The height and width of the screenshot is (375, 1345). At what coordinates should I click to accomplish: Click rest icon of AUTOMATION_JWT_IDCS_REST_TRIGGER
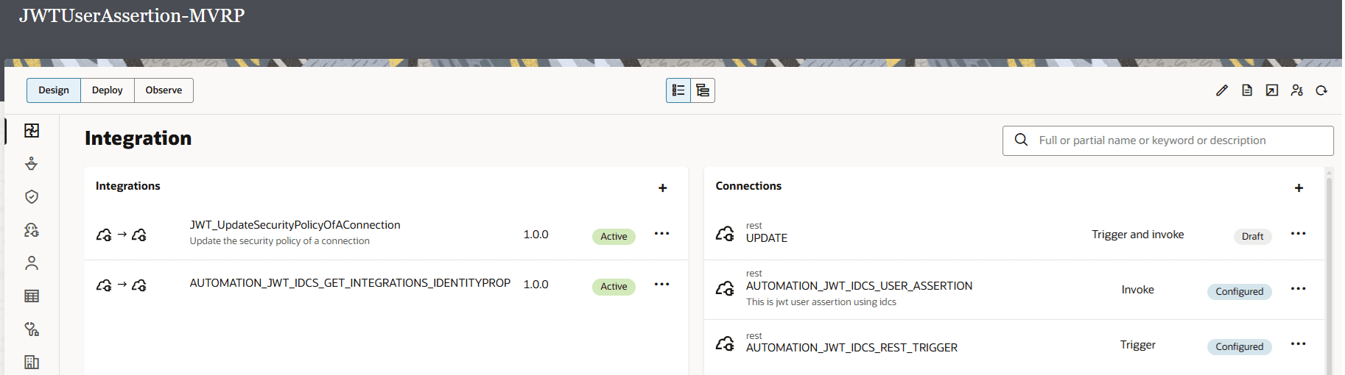(725, 344)
